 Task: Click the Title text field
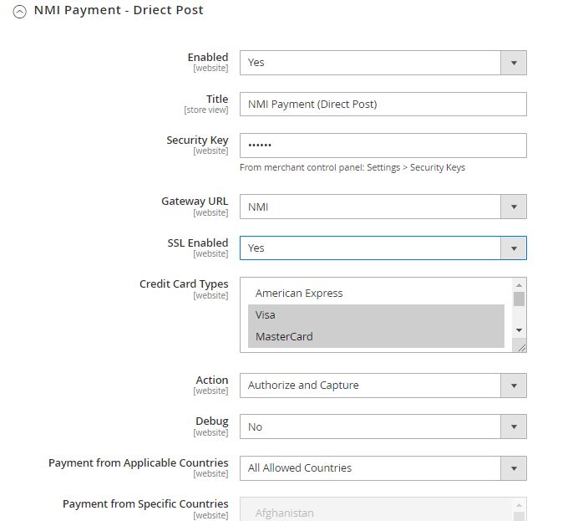click(383, 105)
